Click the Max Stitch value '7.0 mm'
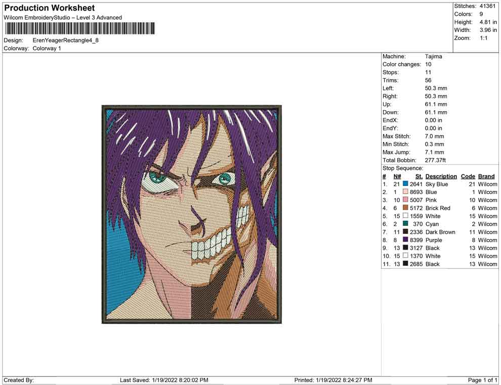The image size is (501, 385). 435,136
